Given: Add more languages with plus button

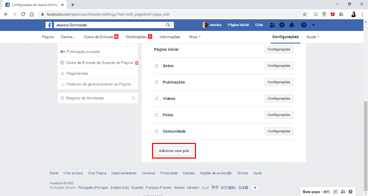Looking at the screenshot, I should click(255, 188).
